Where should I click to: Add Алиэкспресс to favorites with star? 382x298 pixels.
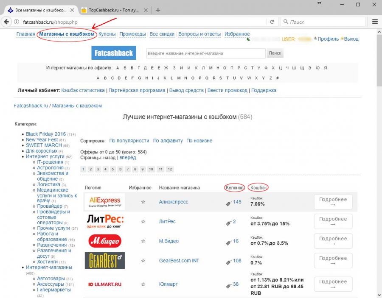click(143, 202)
